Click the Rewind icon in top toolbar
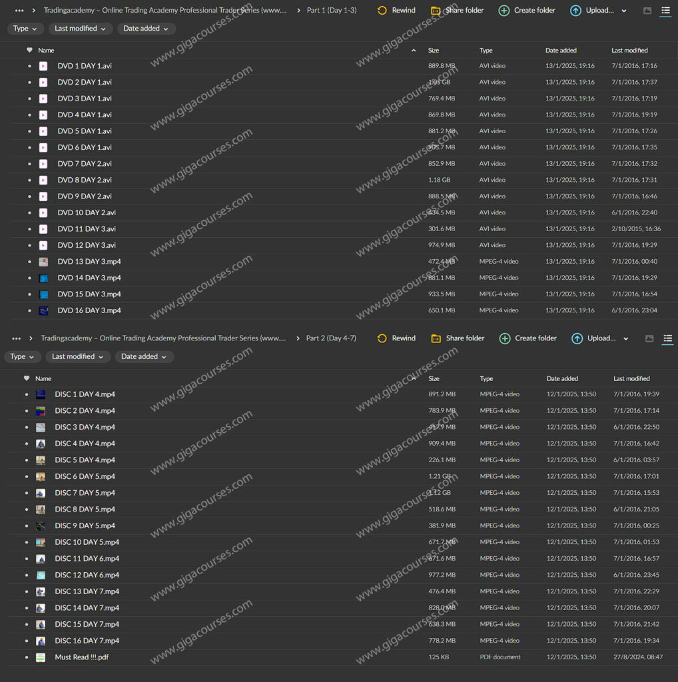The height and width of the screenshot is (682, 678). click(382, 11)
